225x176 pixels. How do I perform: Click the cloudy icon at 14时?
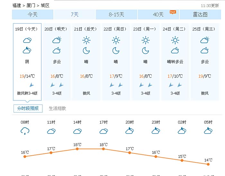click(77, 131)
